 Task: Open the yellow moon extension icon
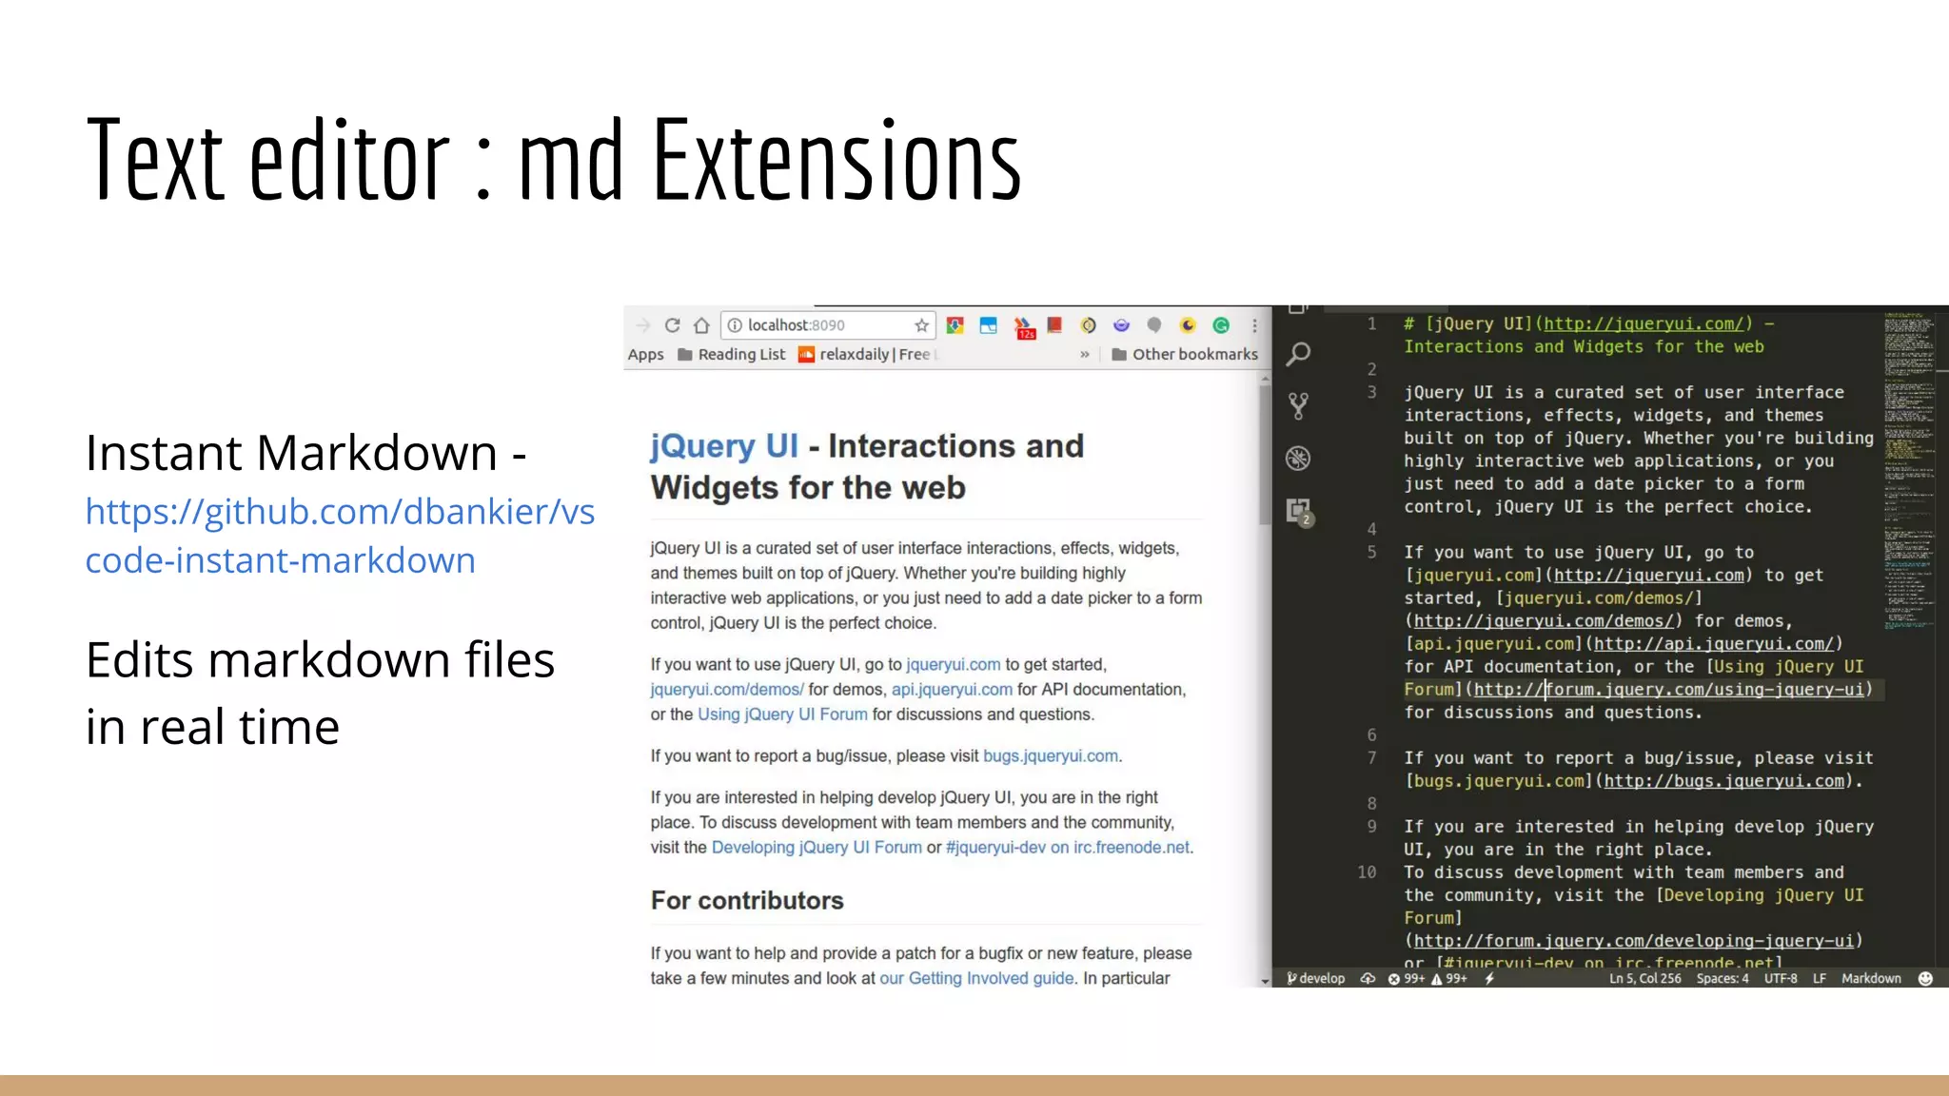(x=1188, y=325)
